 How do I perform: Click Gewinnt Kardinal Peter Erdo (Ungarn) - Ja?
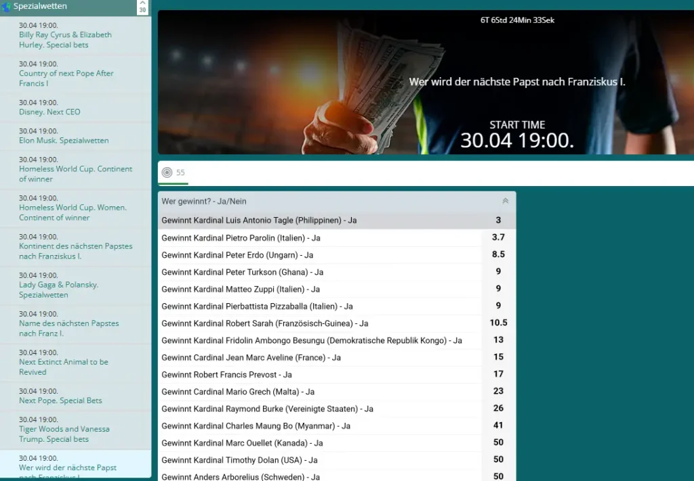[237, 255]
